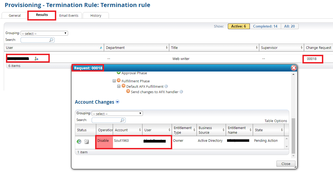Collapse the Default AFX Fulfillment node
This screenshot has width=333, height=172.
pos(119,86)
